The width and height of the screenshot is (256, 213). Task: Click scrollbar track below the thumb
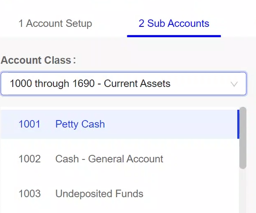(x=243, y=191)
